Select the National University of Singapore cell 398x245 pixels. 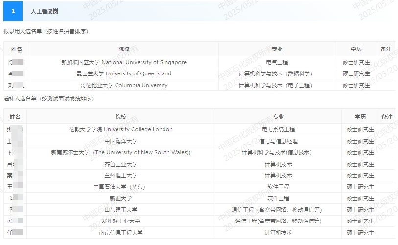tap(123, 62)
